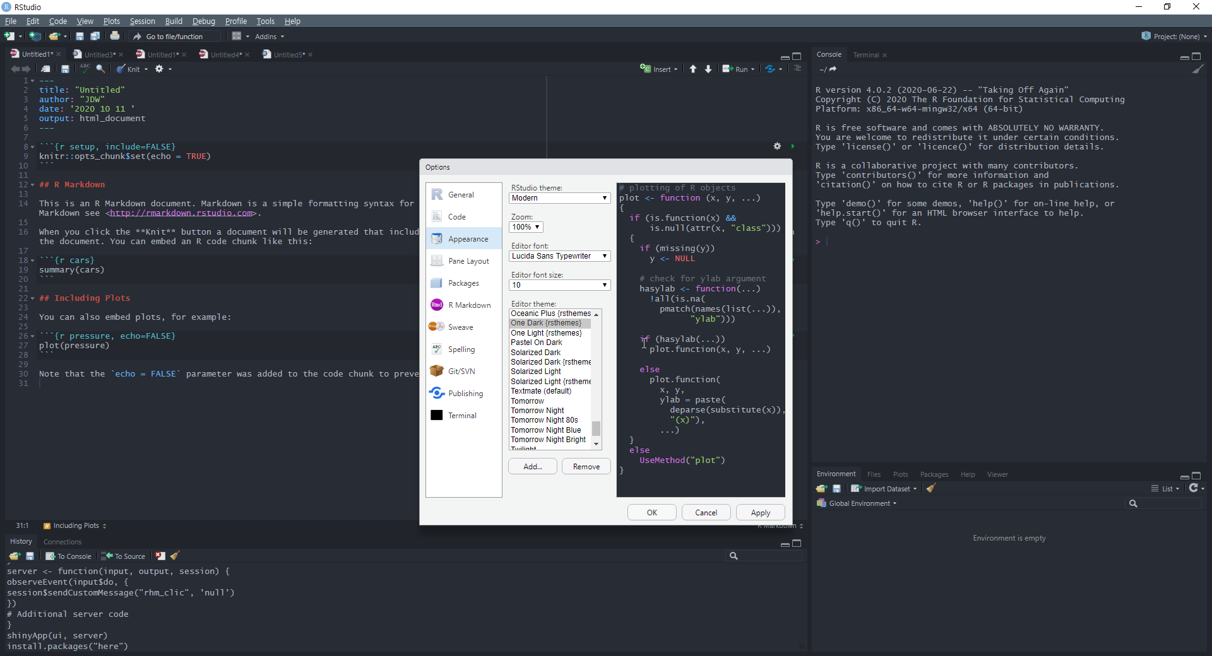1212x656 pixels.
Task: Open the Insert chunk dropdown
Action: 660,69
